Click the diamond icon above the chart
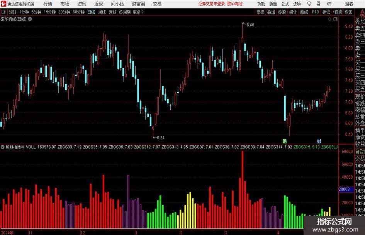Image resolution: width=365 pixels, height=235 pixels. 329,19
